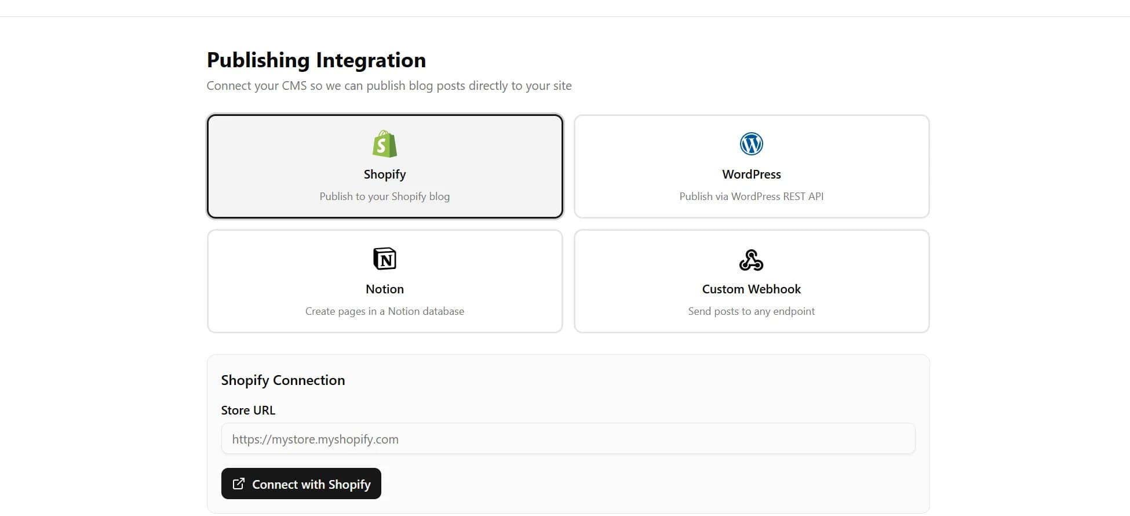Click the Notion logo icon
The height and width of the screenshot is (516, 1130).
coord(385,259)
